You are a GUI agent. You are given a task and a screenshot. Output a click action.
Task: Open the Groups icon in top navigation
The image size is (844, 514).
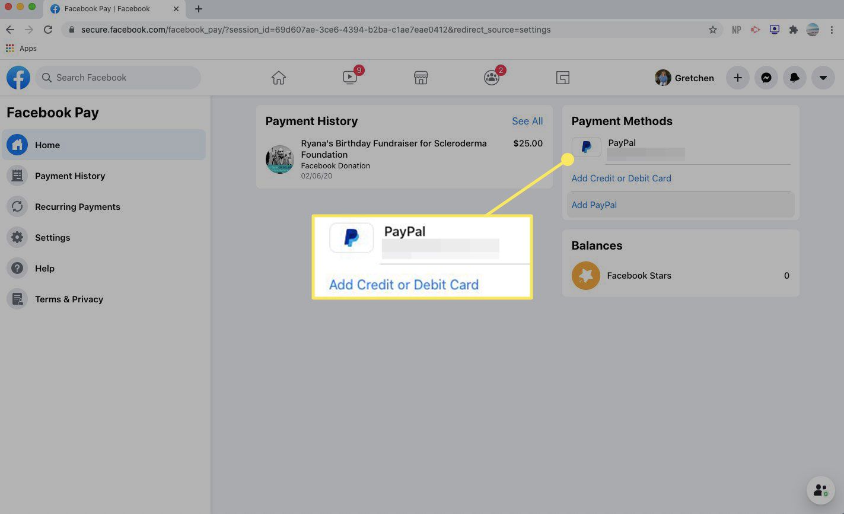coord(492,78)
